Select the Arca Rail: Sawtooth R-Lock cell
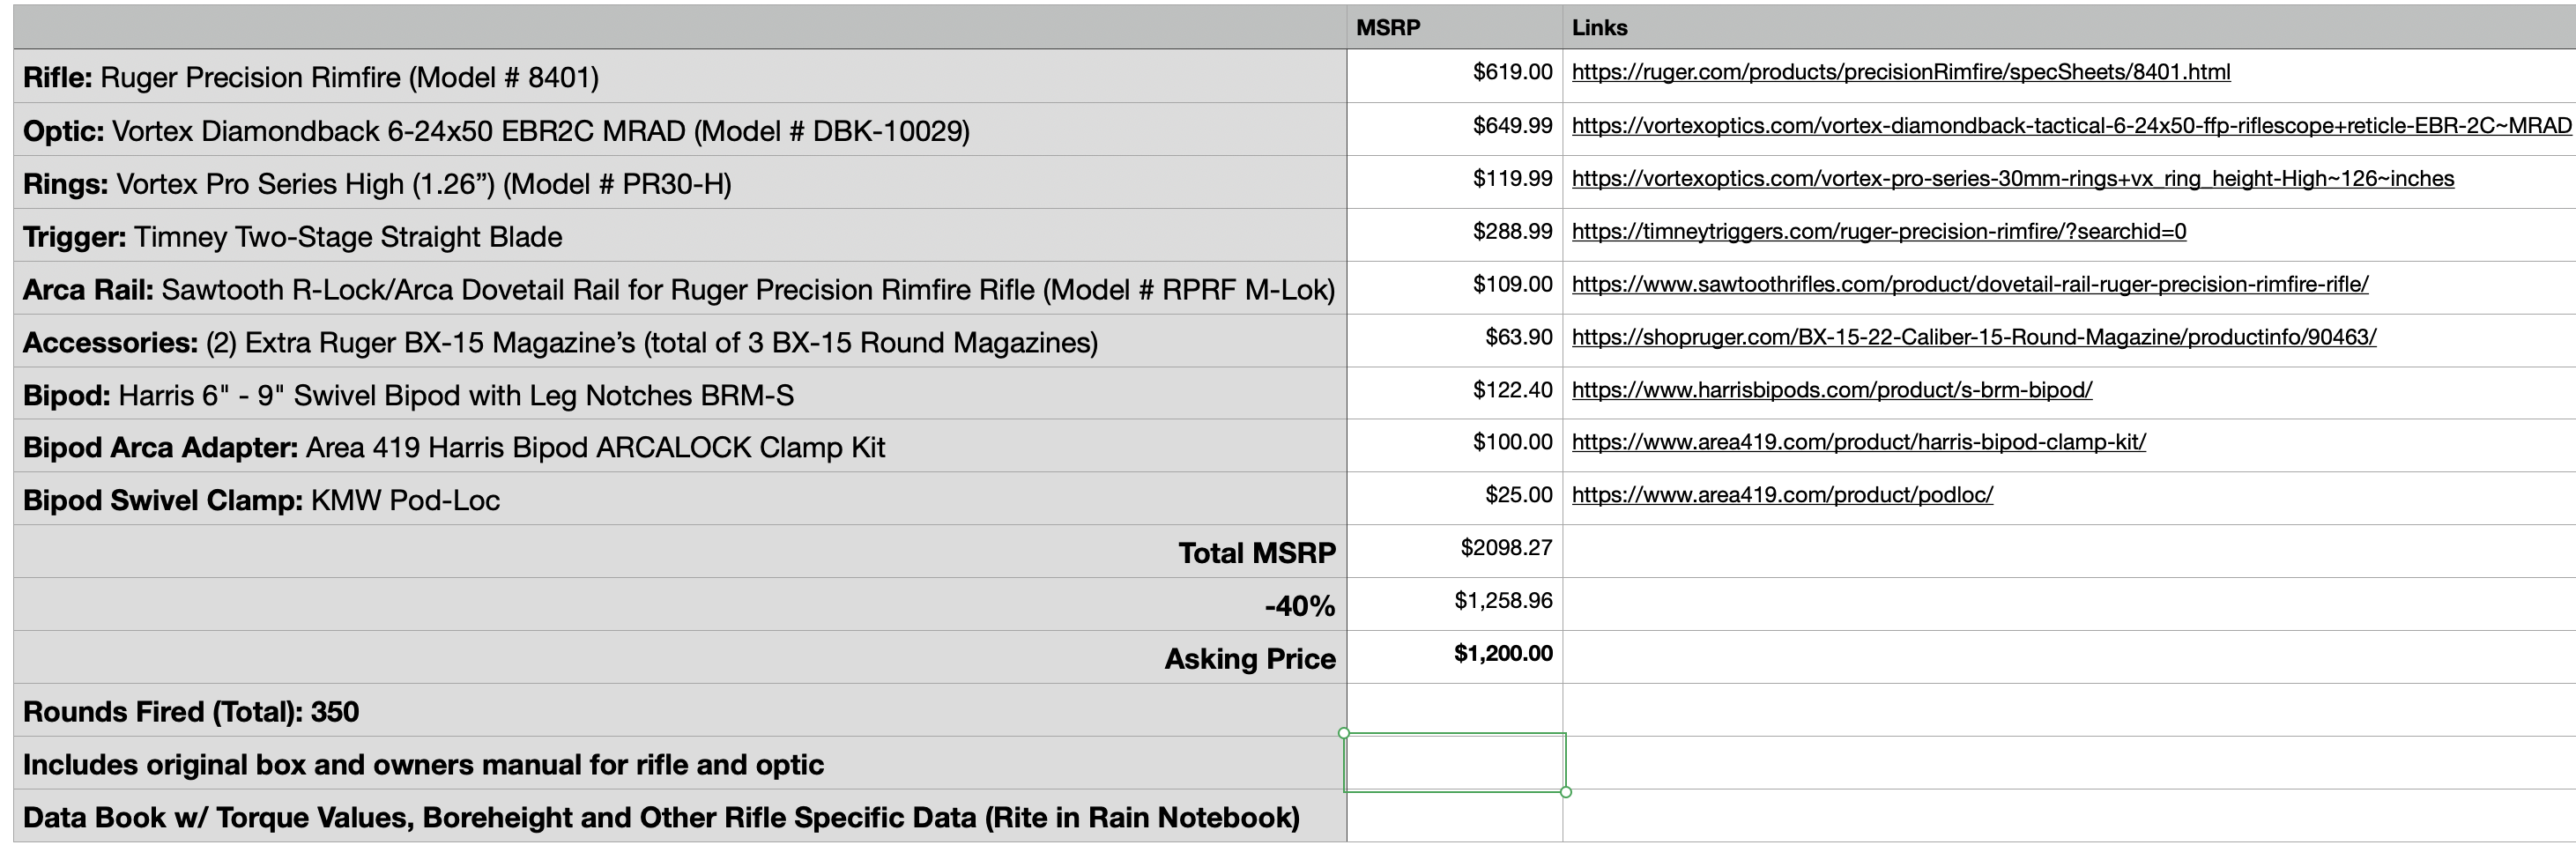Viewport: 2576px width, 845px height. click(680, 288)
